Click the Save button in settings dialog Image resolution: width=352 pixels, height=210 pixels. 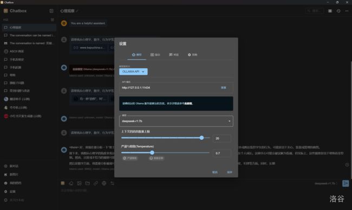pos(230,172)
